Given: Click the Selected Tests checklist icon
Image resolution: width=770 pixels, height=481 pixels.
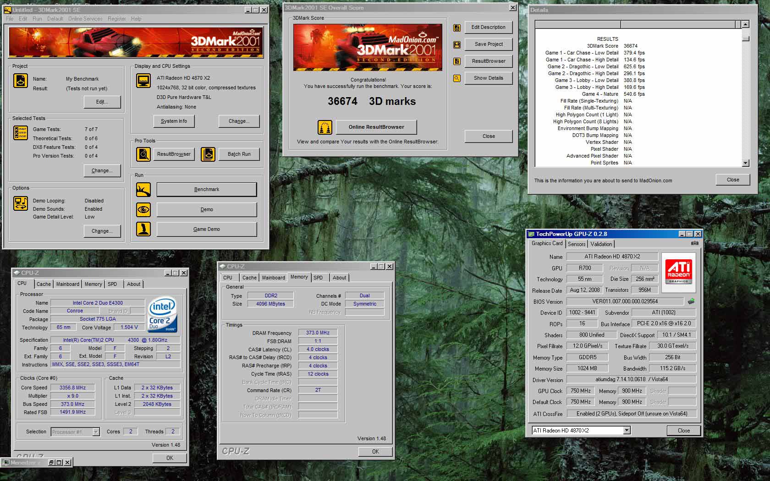Looking at the screenshot, I should coord(21,133).
